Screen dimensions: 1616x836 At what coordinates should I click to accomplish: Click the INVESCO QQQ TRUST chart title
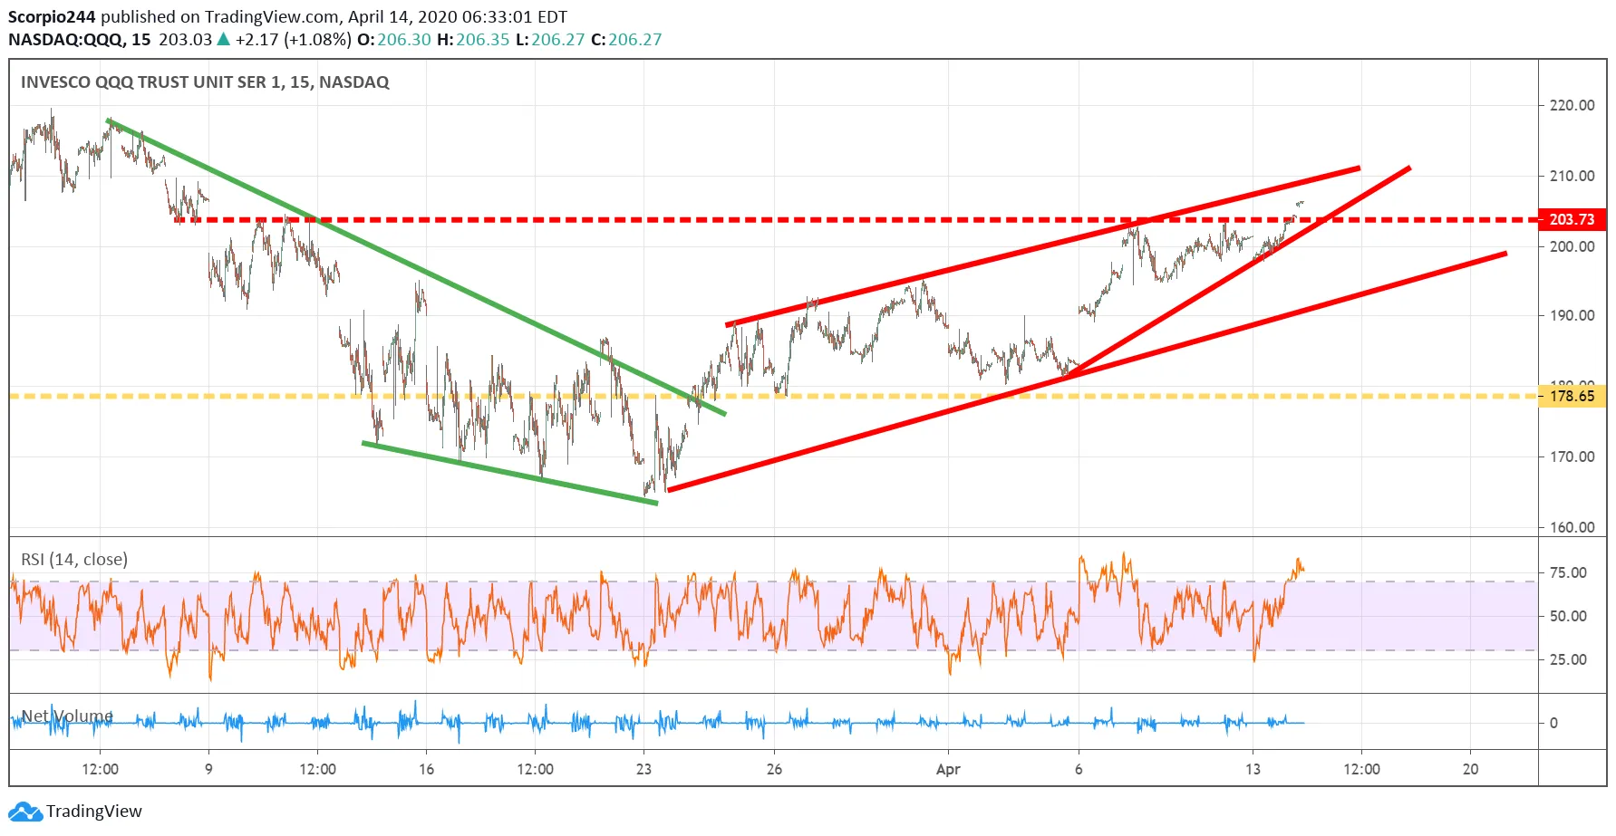pos(205,82)
